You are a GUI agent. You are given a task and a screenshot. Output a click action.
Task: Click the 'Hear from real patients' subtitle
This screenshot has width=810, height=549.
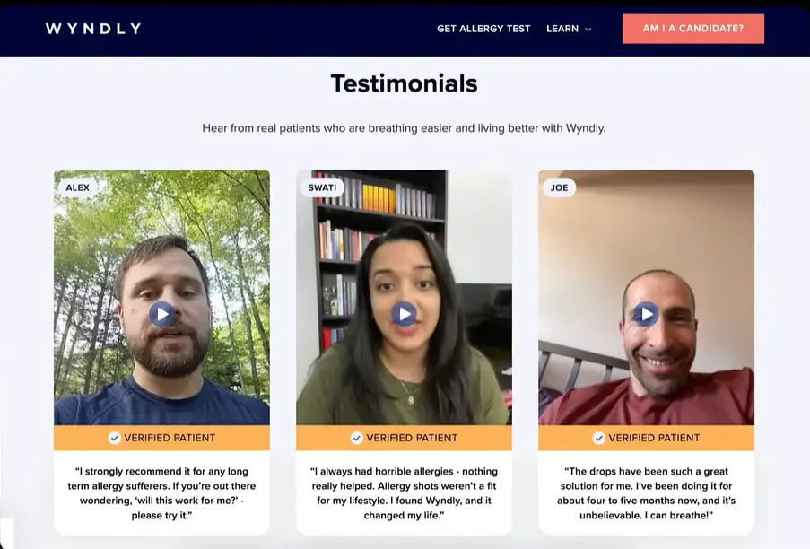(x=404, y=128)
